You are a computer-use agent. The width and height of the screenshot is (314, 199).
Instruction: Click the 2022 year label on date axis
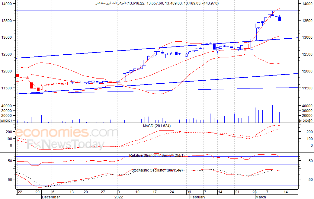click(x=119, y=197)
